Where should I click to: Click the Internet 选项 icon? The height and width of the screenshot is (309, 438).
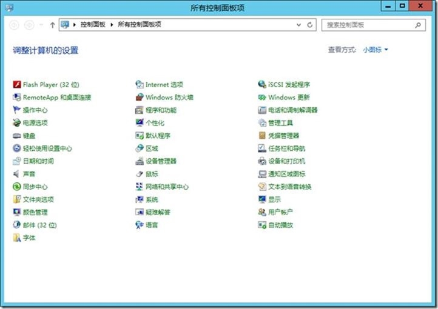(140, 84)
